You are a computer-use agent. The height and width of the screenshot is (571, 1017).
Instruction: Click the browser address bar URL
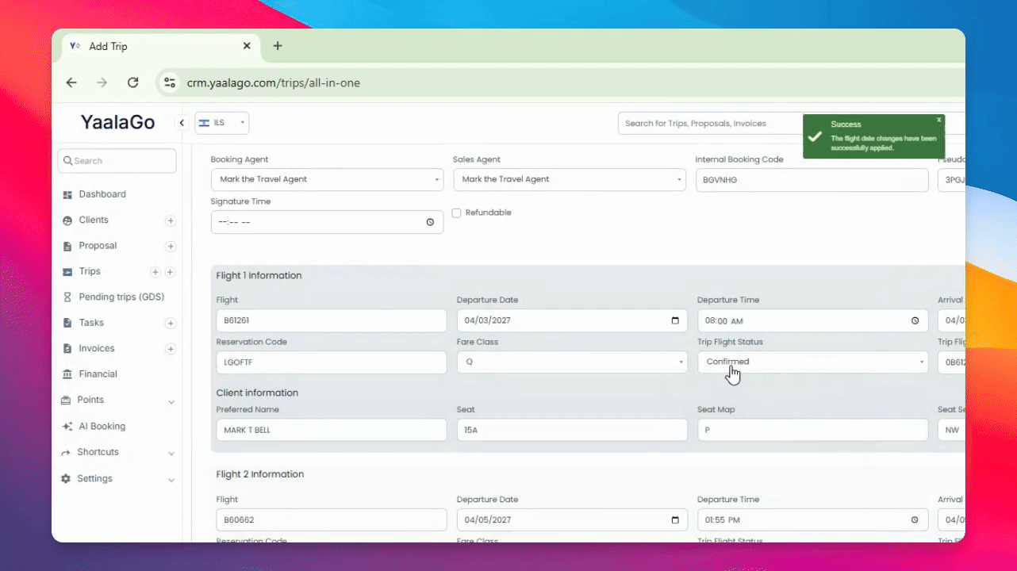[274, 82]
